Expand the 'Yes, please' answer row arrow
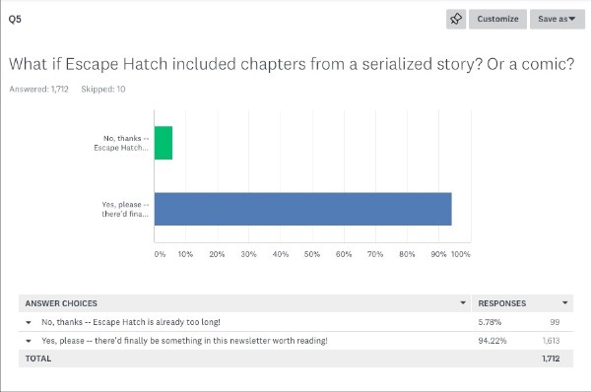This screenshot has height=392, width=591. [29, 341]
